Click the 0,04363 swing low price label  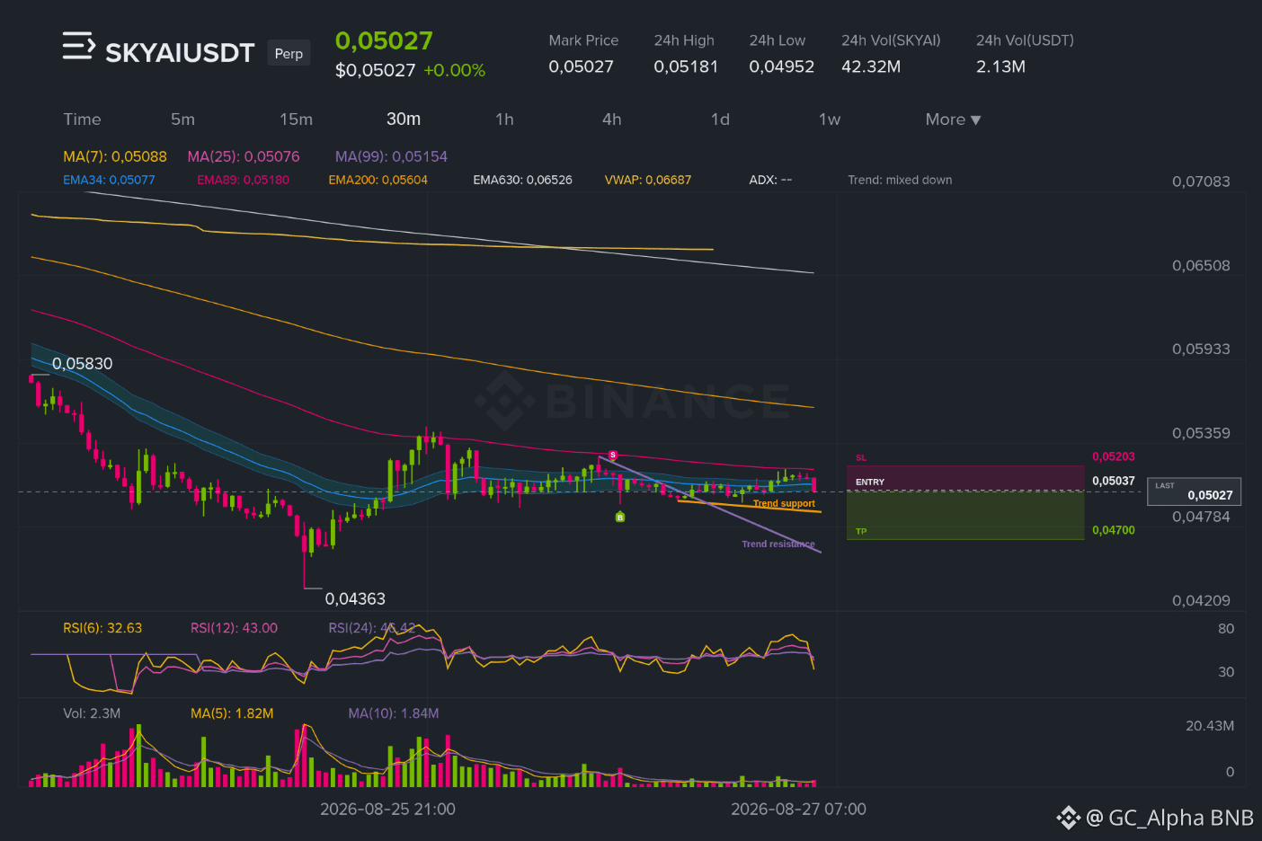[x=355, y=598]
